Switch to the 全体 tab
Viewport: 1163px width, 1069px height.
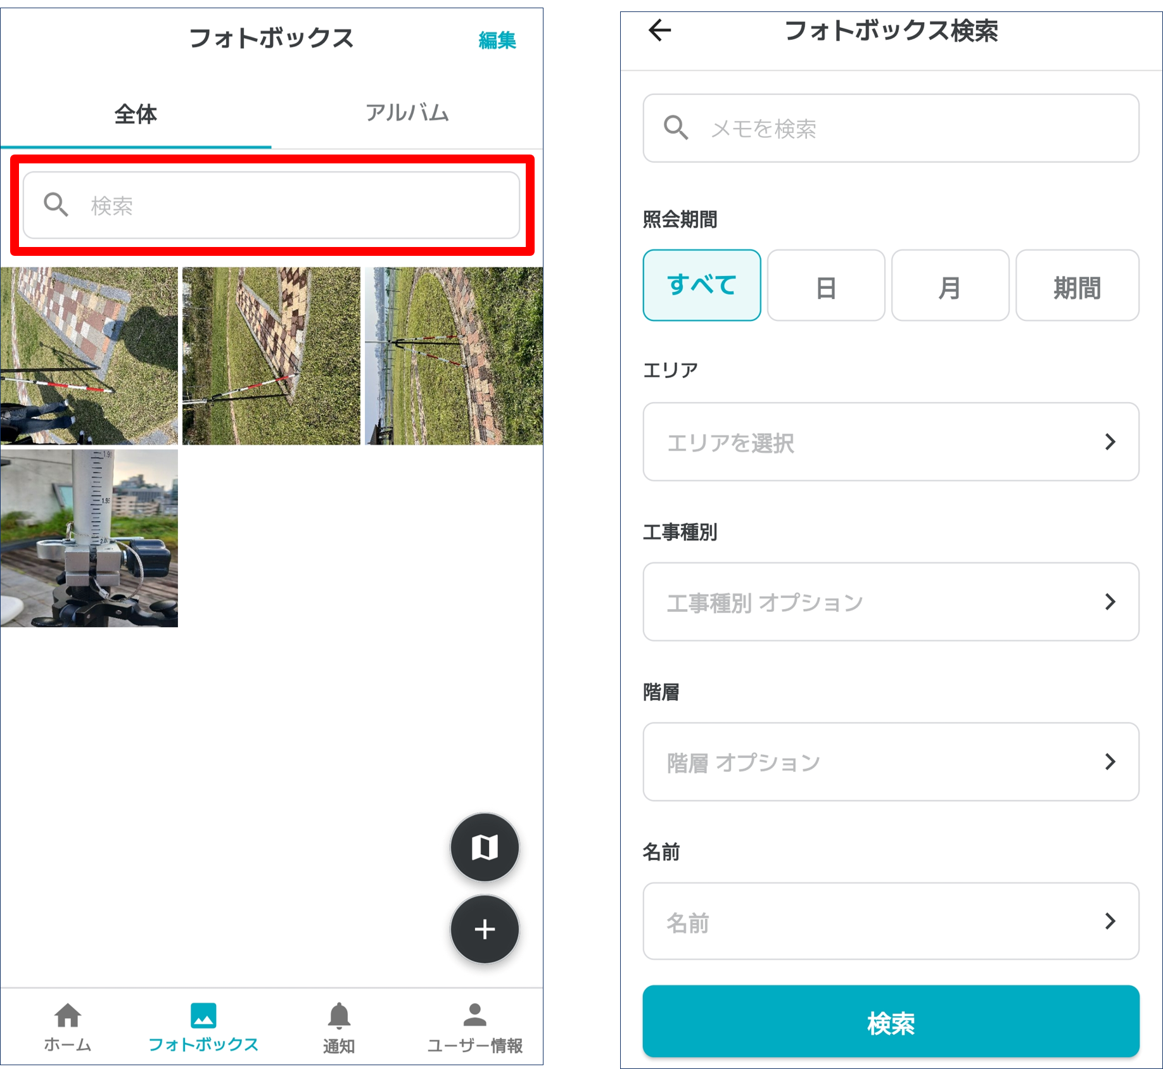pos(136,115)
